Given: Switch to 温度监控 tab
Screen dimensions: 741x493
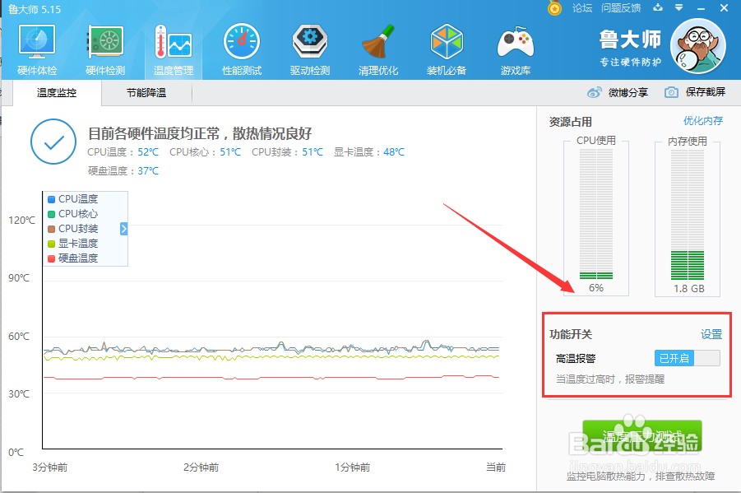Looking at the screenshot, I should tap(57, 93).
